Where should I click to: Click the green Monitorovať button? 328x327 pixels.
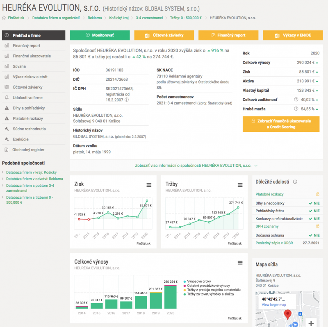click(100, 35)
